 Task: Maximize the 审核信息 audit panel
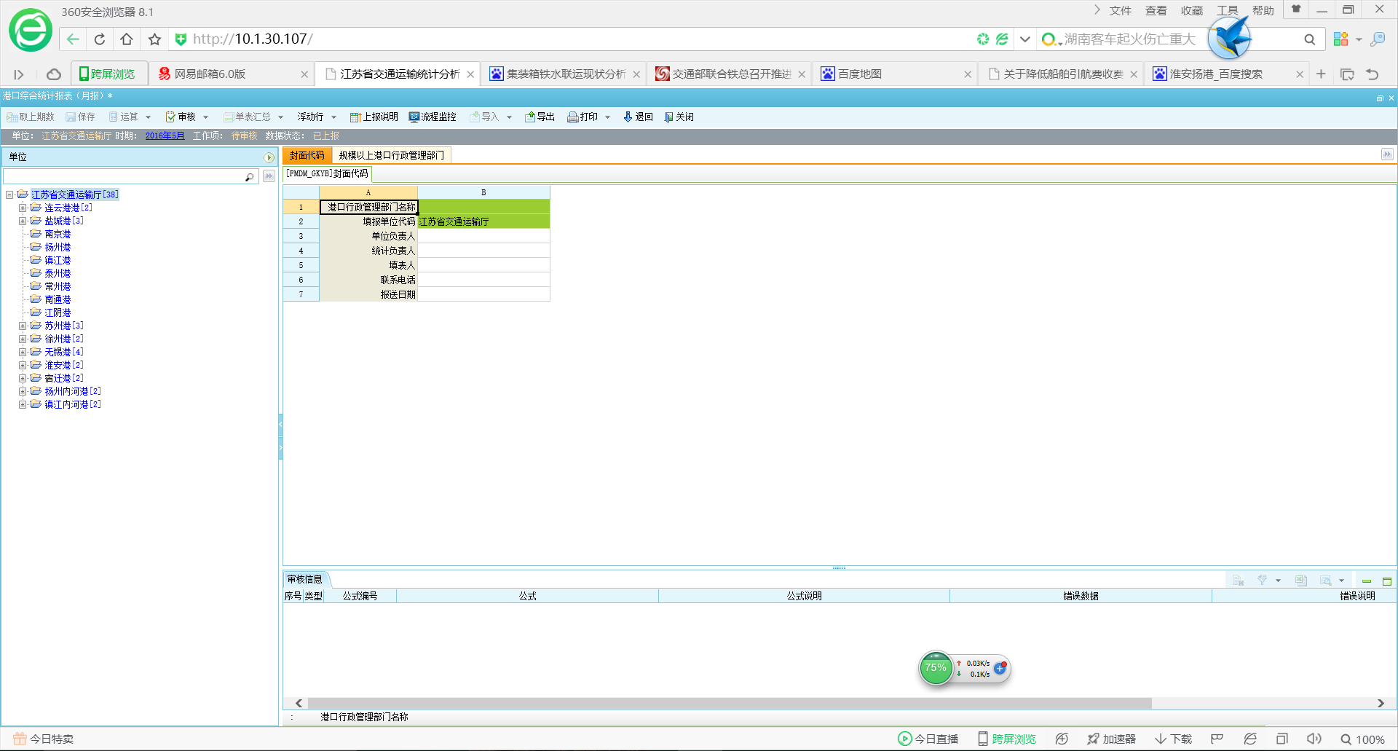click(1386, 581)
